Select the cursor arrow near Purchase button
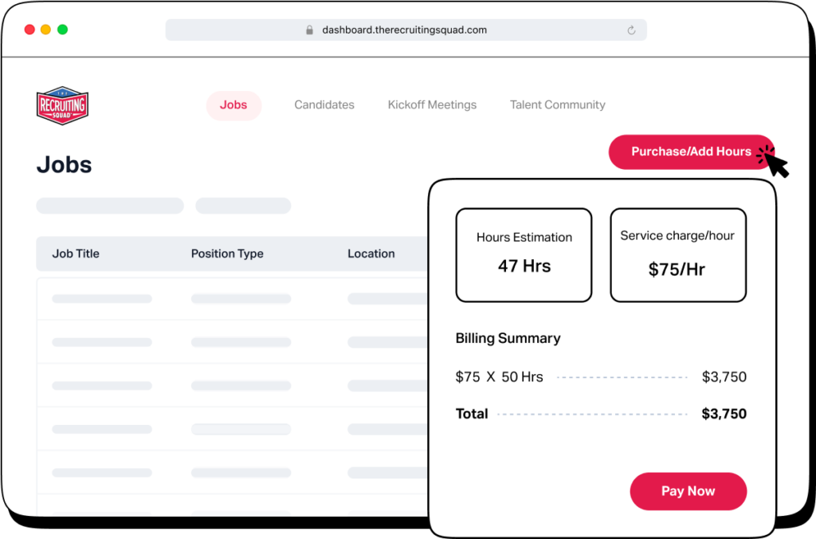The image size is (816, 539). [x=775, y=162]
